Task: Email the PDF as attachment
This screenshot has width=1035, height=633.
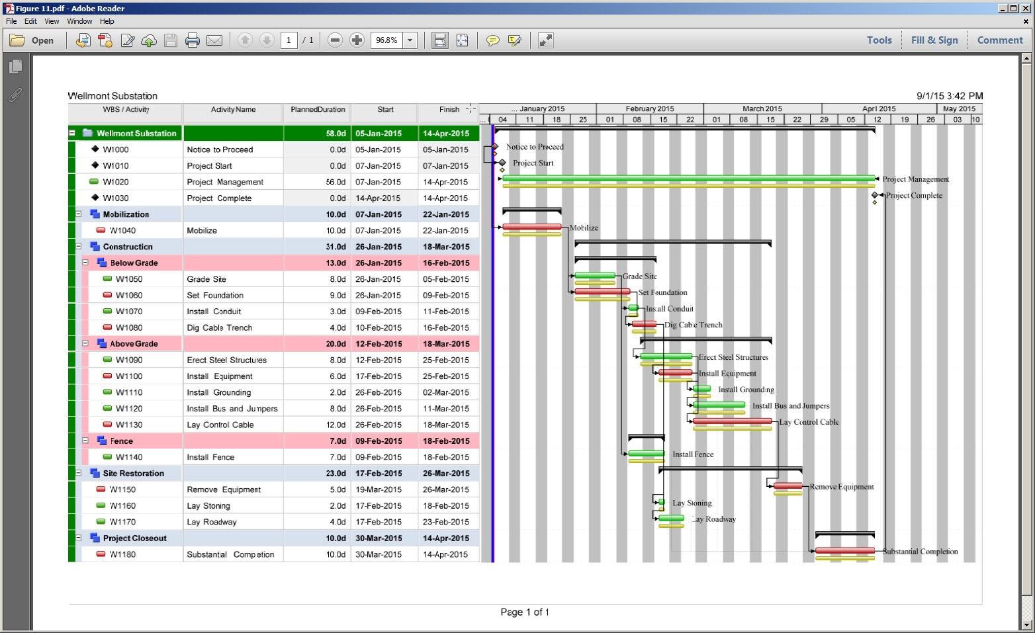Action: click(214, 40)
